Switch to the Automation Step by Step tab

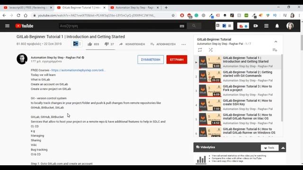point(134,8)
